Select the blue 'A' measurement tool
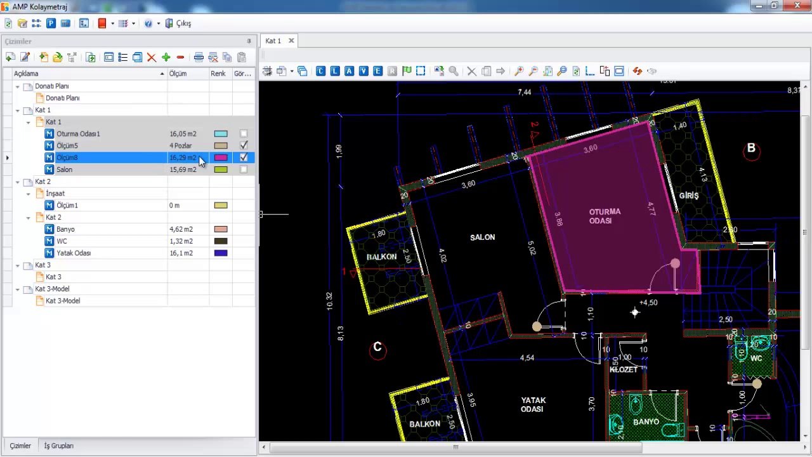This screenshot has width=812, height=457. (349, 71)
